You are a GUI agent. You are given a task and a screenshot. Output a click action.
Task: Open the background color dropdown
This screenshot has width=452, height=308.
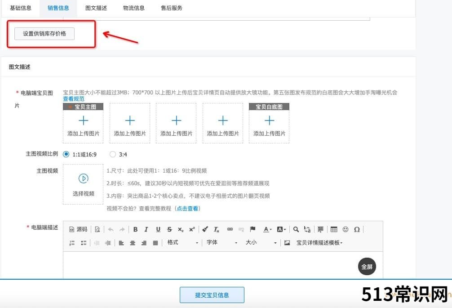(x=281, y=229)
